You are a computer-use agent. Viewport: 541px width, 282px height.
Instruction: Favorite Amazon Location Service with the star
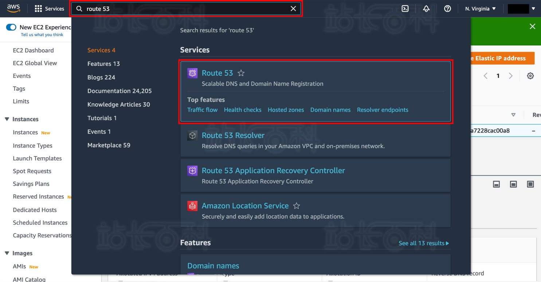(x=297, y=206)
